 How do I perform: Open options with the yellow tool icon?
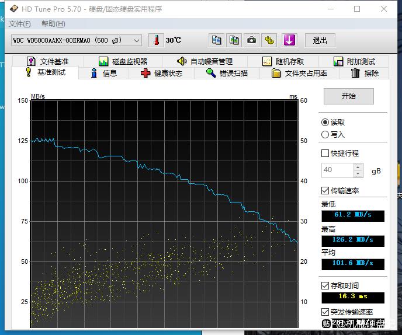coord(269,40)
